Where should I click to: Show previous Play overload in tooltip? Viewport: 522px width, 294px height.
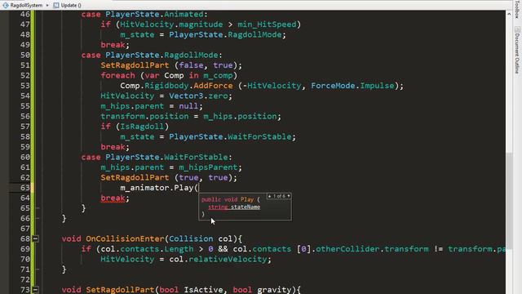[270, 196]
